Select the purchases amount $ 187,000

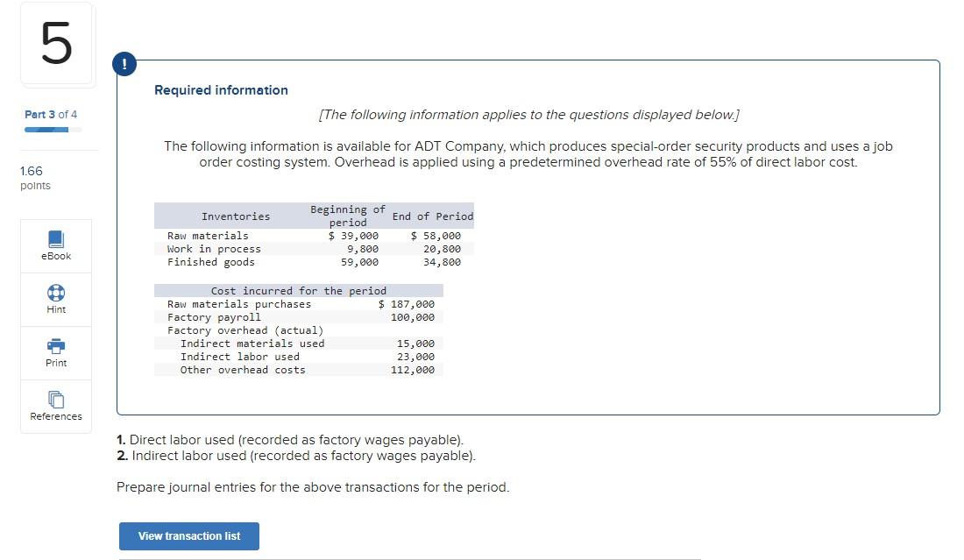pos(407,304)
